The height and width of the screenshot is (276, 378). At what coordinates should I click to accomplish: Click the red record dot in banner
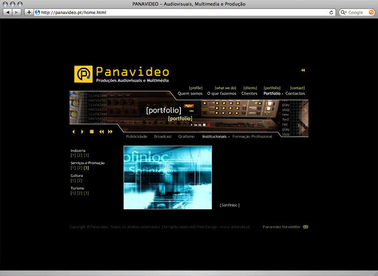pos(208,125)
